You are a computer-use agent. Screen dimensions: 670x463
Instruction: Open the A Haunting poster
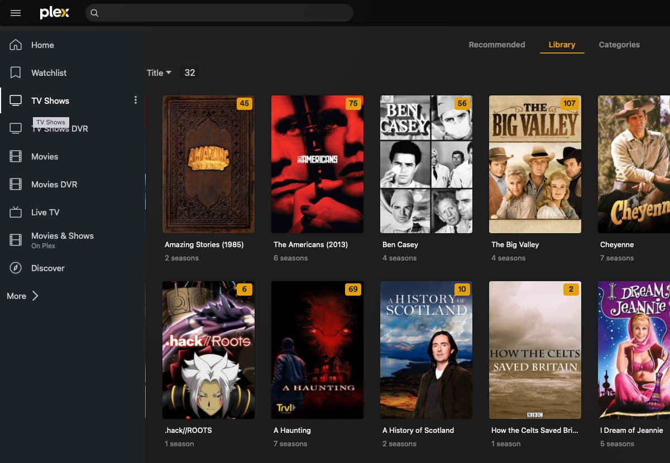tap(317, 350)
